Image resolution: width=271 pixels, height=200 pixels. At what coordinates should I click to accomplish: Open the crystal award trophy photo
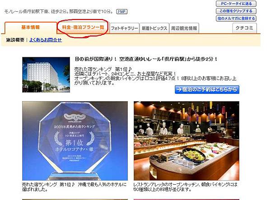coord(75,141)
